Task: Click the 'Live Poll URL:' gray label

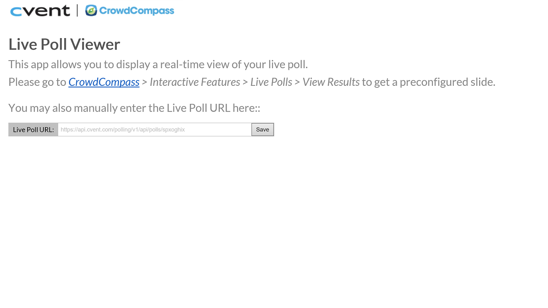Action: pos(33,130)
